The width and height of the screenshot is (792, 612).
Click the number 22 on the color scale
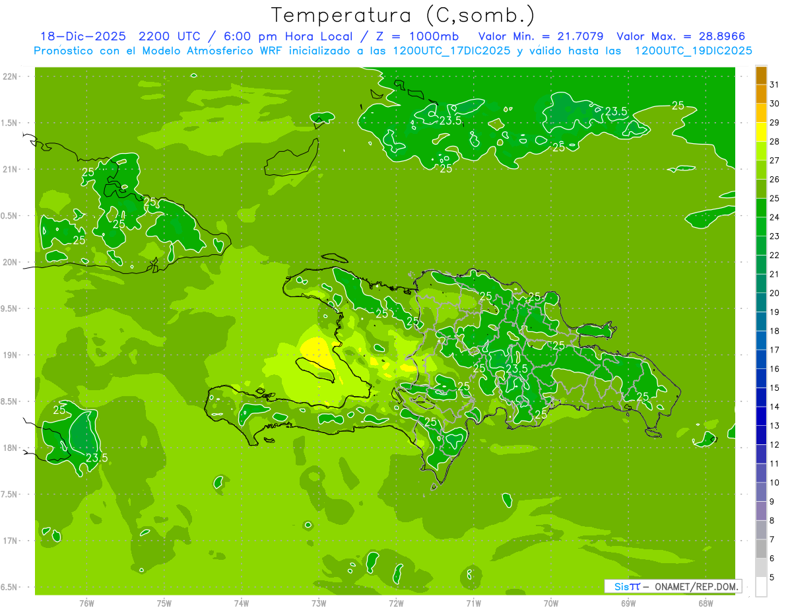pyautogui.click(x=775, y=255)
